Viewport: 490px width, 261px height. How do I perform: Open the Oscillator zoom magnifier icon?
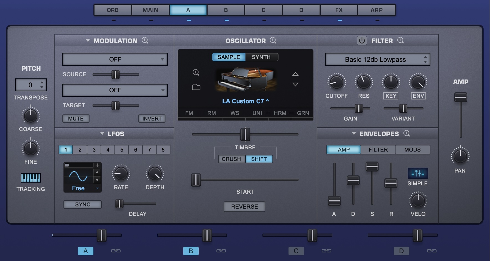click(273, 40)
